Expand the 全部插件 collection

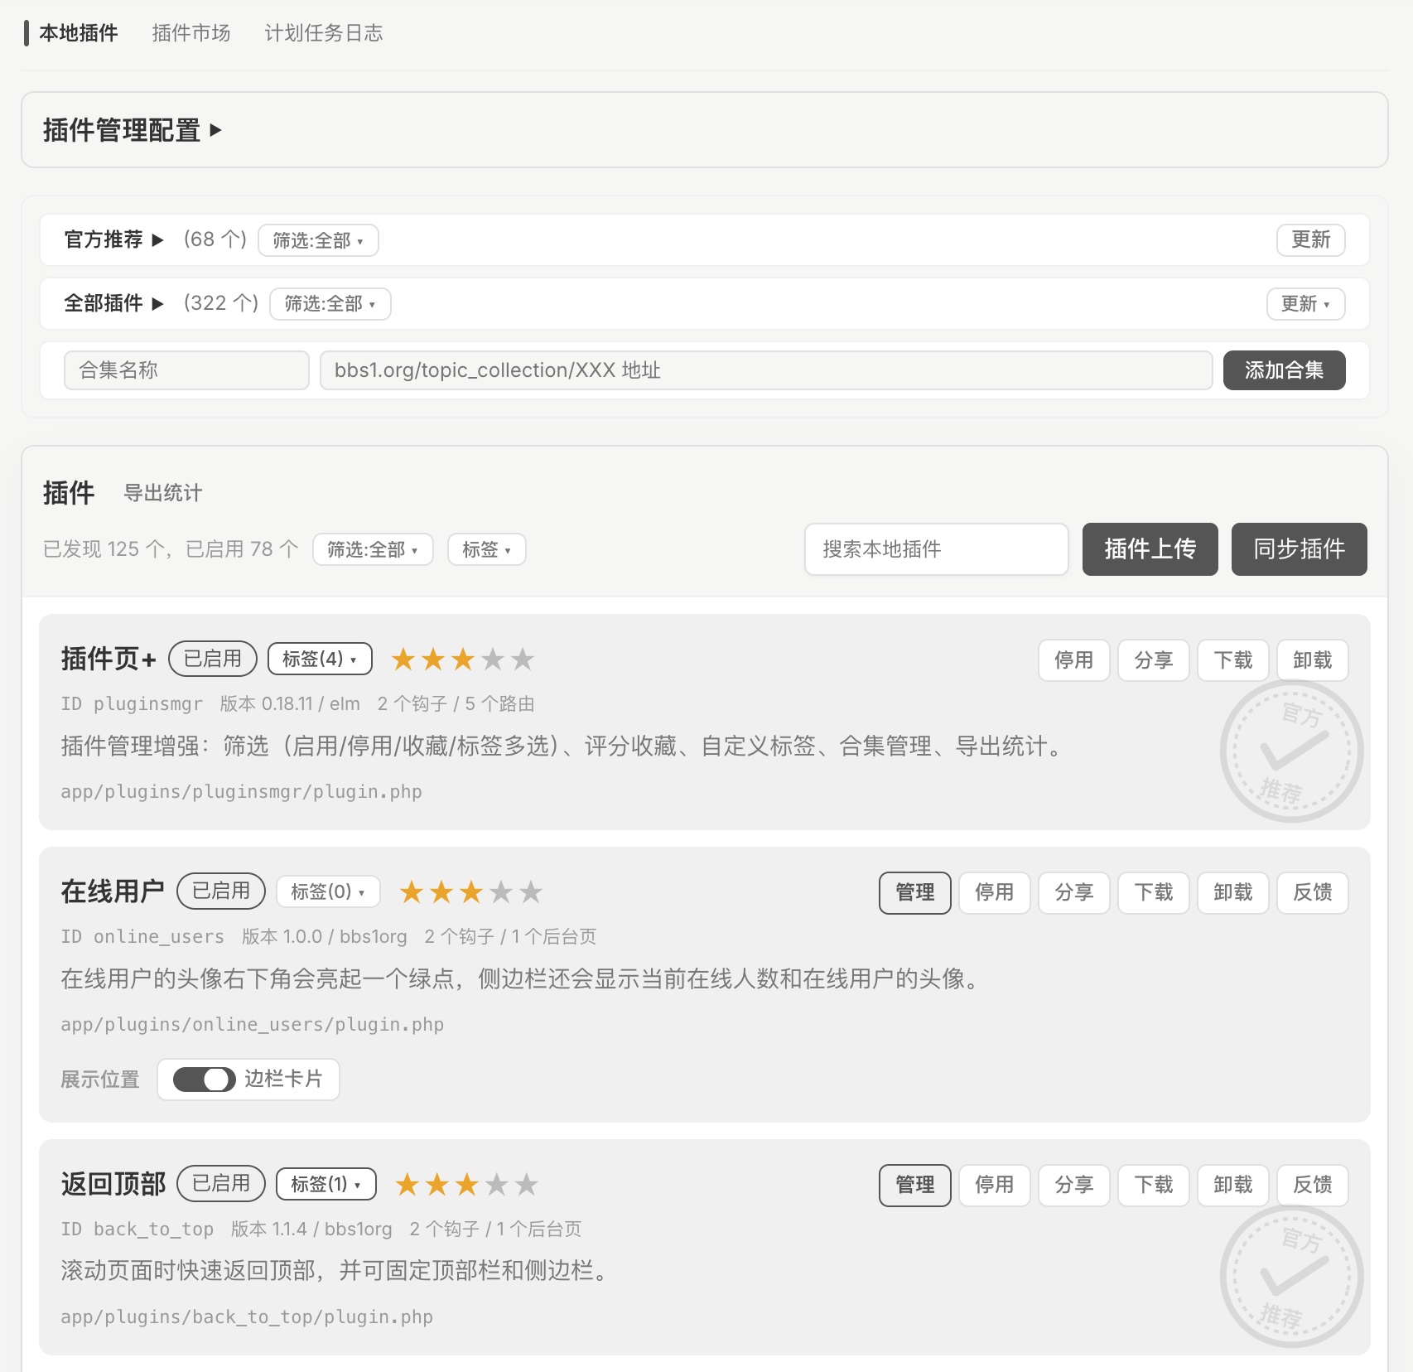(x=114, y=303)
